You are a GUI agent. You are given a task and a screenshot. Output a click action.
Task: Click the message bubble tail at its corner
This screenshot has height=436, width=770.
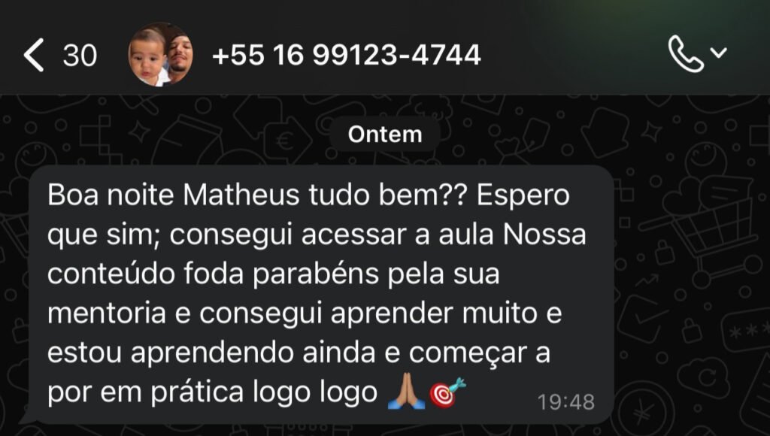(x=28, y=418)
